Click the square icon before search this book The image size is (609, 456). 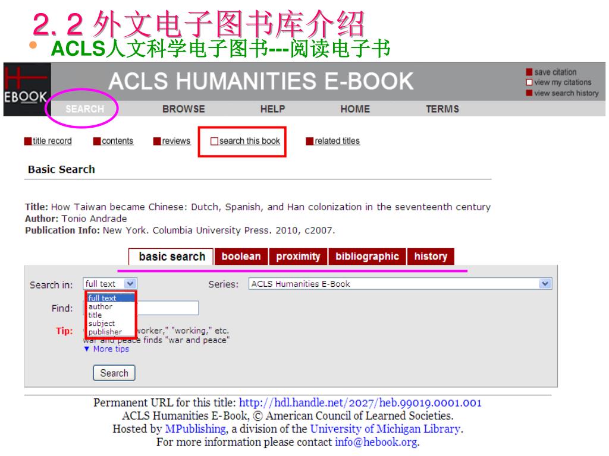point(214,141)
